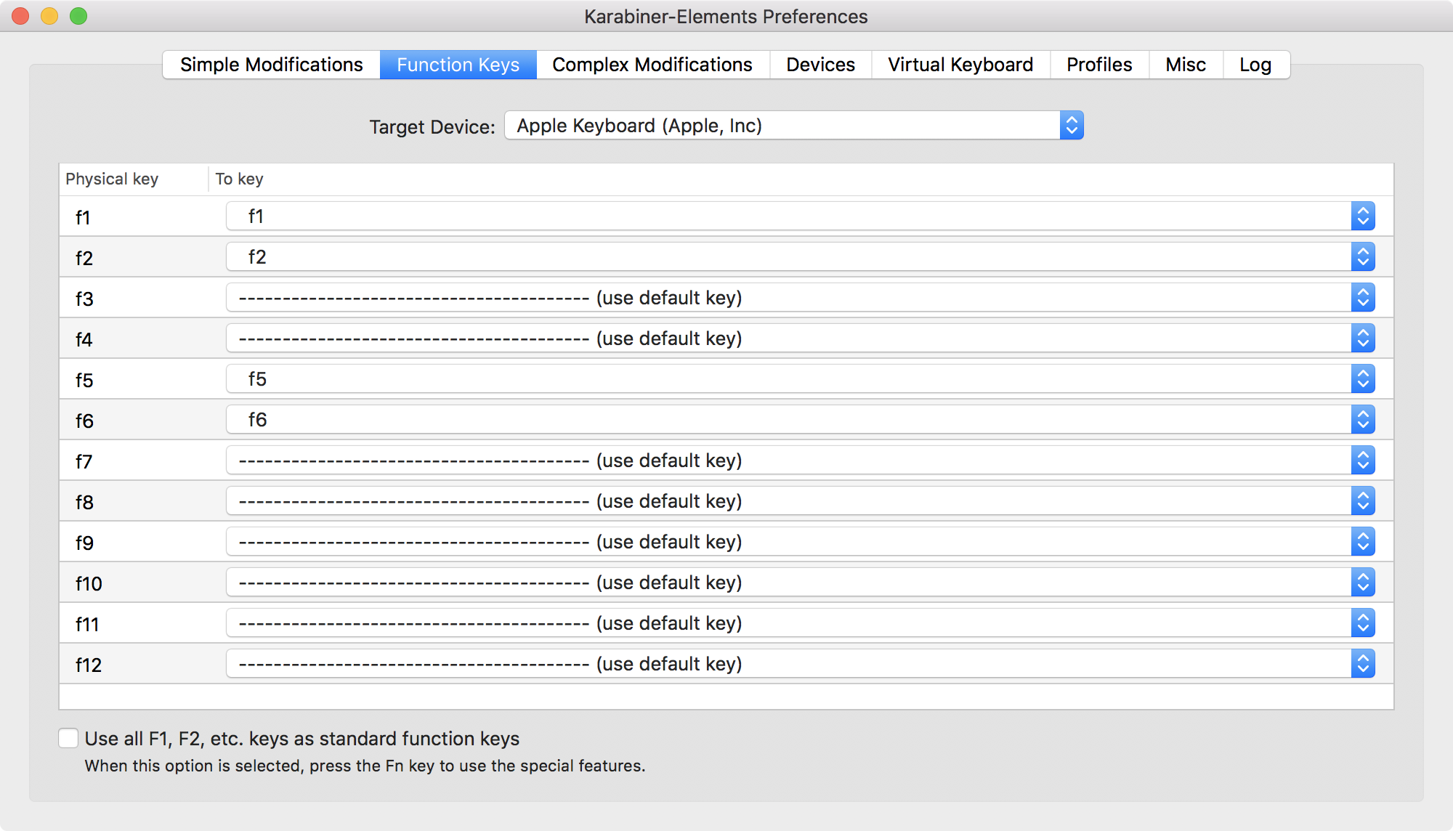
Task: Expand f3 default key popup menu
Action: click(x=799, y=298)
